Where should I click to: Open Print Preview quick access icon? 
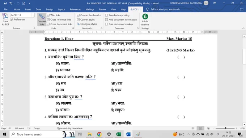24,3
